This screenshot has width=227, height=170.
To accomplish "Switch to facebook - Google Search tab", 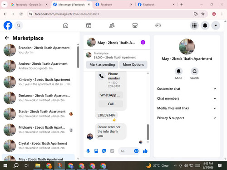I will tap(29, 5).
